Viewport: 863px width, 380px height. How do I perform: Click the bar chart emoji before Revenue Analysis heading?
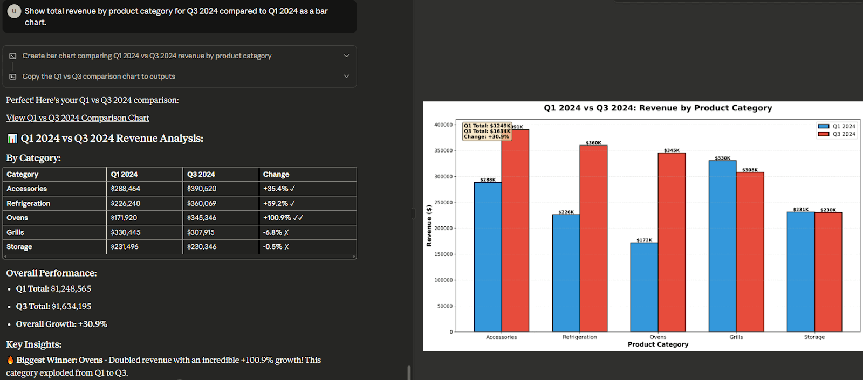click(12, 139)
